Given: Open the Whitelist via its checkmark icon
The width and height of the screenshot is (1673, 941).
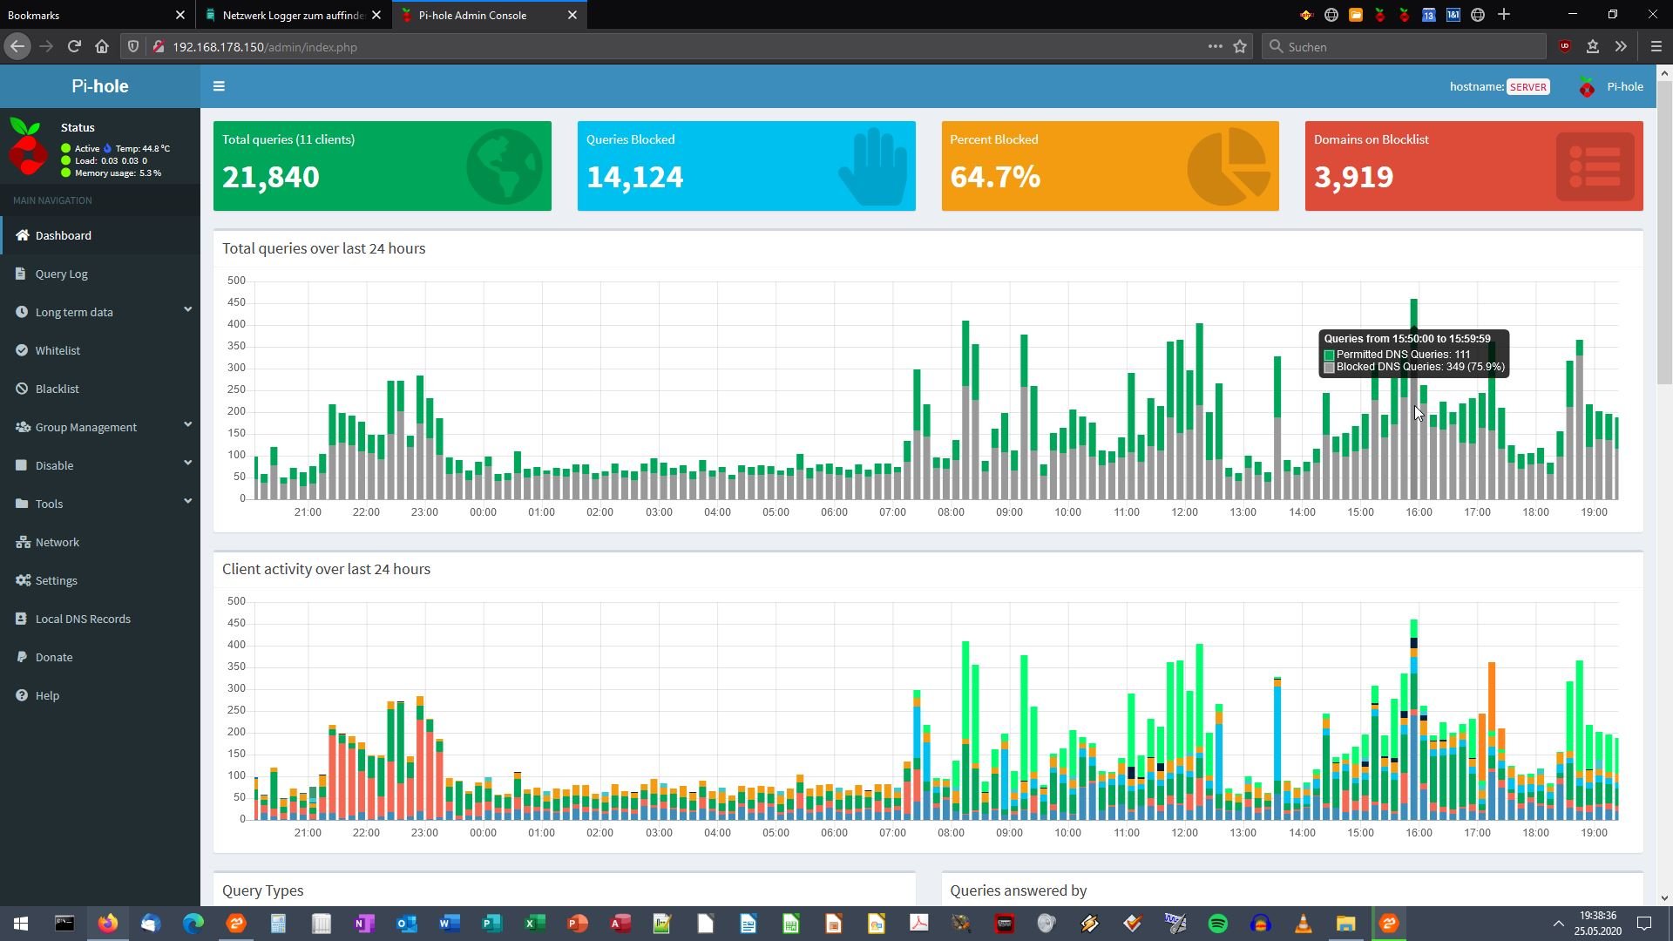Looking at the screenshot, I should point(22,350).
